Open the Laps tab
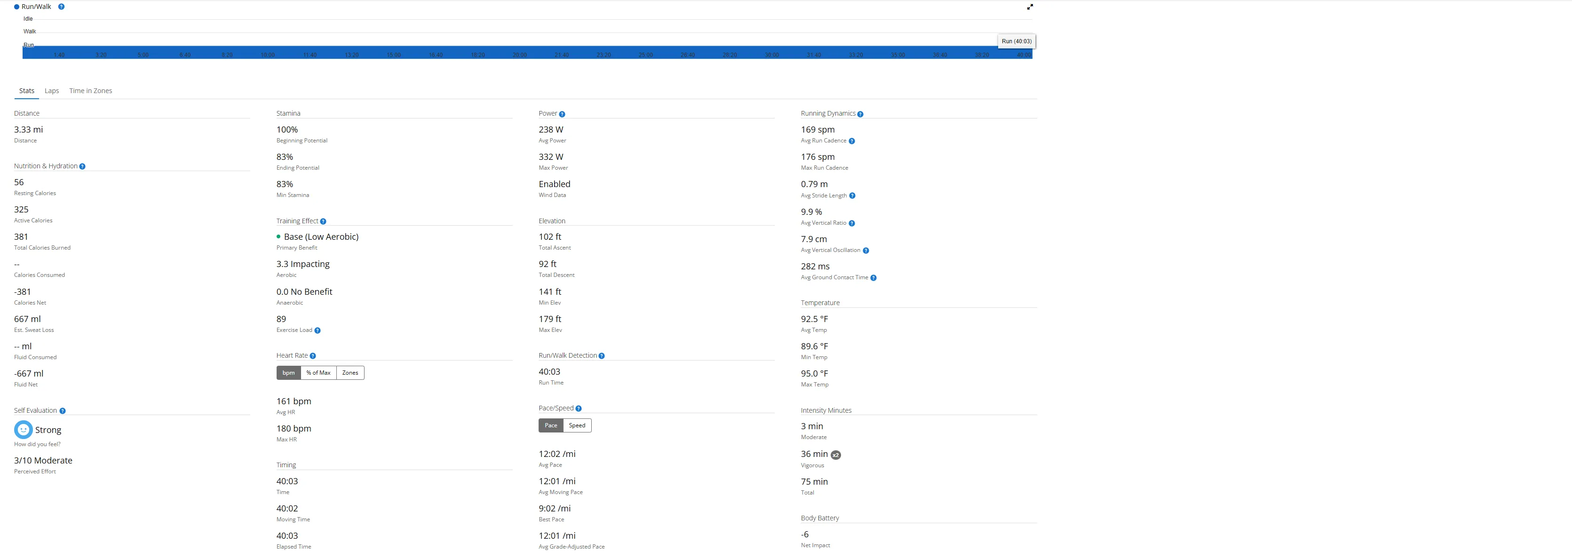The width and height of the screenshot is (1572, 558). [52, 91]
